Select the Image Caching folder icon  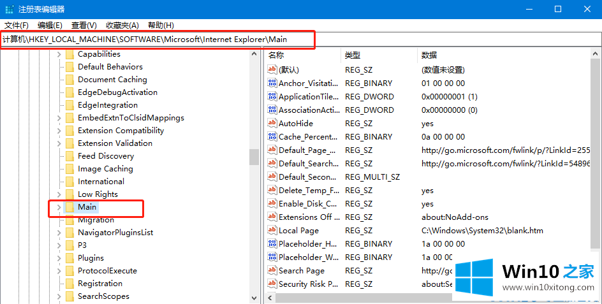coord(70,169)
